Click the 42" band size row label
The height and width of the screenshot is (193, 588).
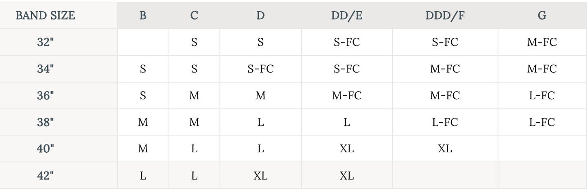tap(45, 175)
